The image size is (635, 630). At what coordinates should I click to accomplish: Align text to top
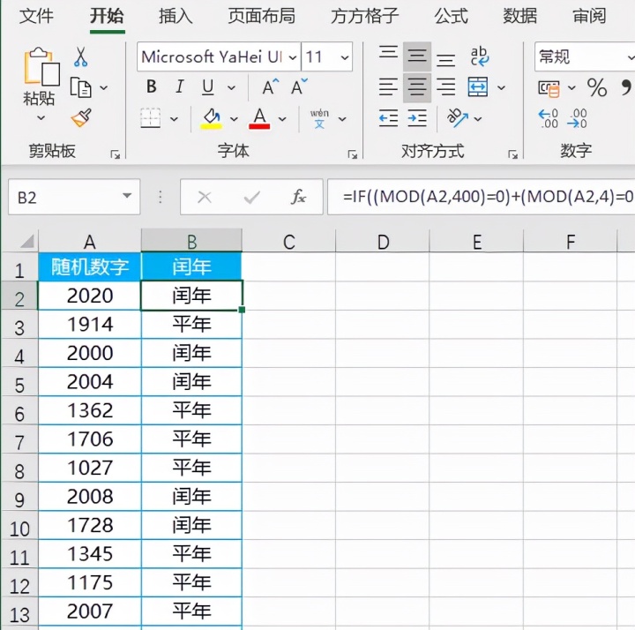(388, 53)
